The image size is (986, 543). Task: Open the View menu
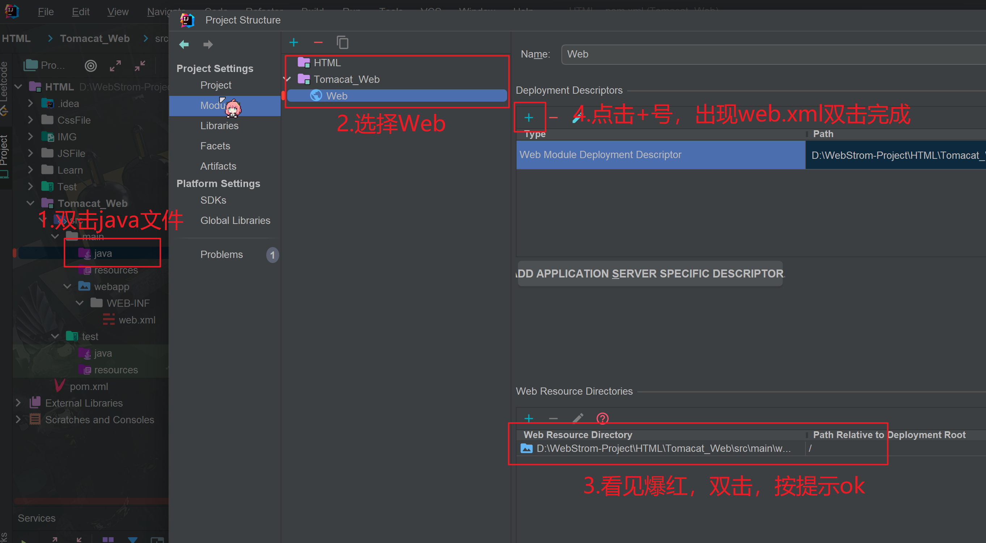[118, 12]
